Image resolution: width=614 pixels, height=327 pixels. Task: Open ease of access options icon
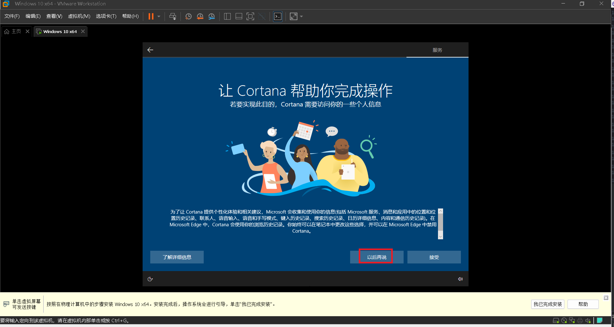(x=150, y=279)
